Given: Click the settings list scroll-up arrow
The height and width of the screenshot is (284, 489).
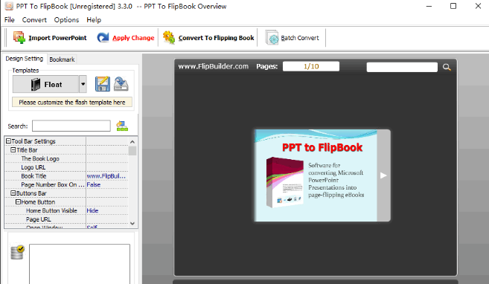Looking at the screenshot, I should 132,142.
